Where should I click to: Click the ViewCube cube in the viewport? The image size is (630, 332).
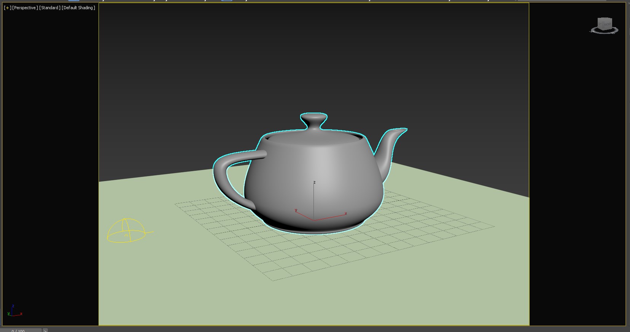click(605, 23)
